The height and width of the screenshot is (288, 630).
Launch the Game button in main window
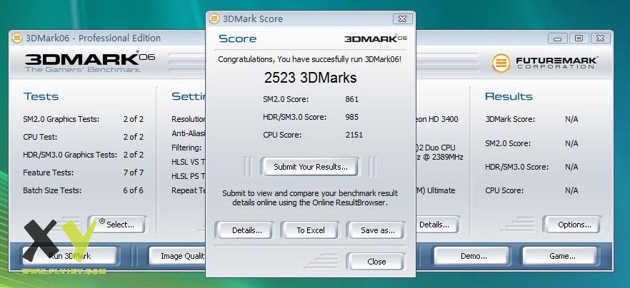click(x=561, y=256)
